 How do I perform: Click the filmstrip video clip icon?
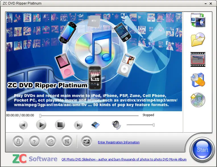coord(198,59)
